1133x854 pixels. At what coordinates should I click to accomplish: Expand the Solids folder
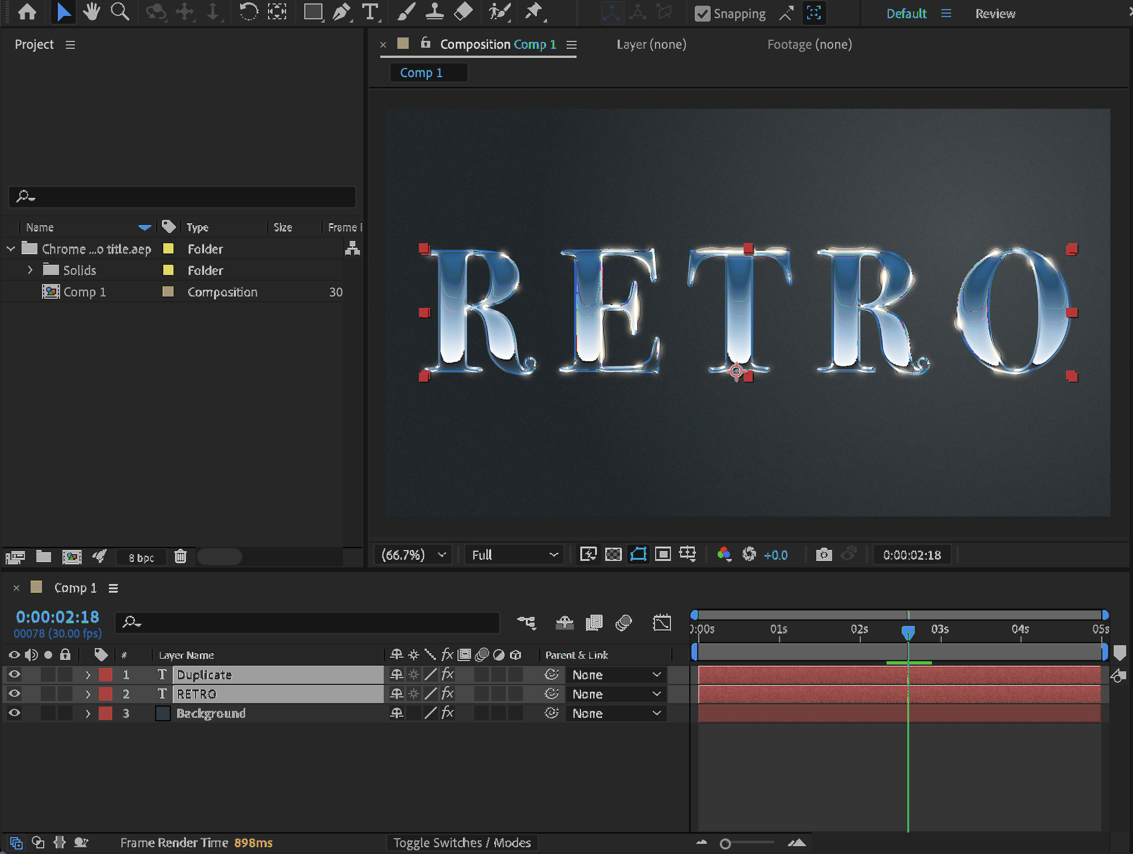30,270
